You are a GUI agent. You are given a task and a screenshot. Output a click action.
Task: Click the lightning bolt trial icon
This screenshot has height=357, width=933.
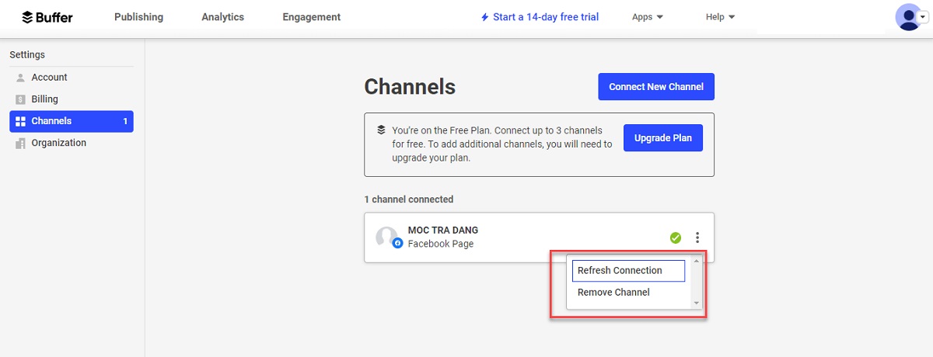tap(485, 17)
